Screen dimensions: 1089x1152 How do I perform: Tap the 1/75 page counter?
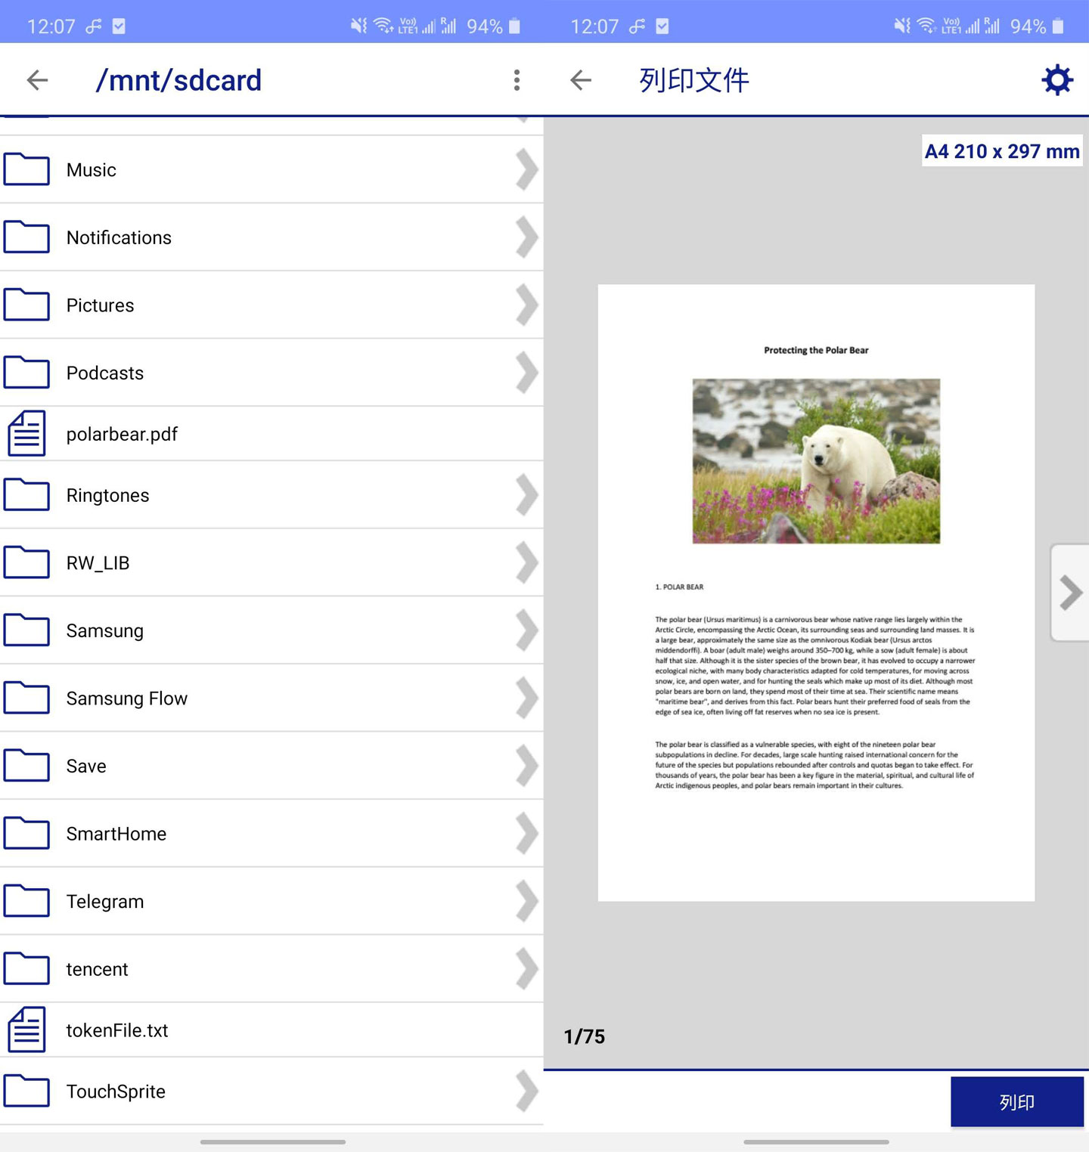[x=585, y=1036]
